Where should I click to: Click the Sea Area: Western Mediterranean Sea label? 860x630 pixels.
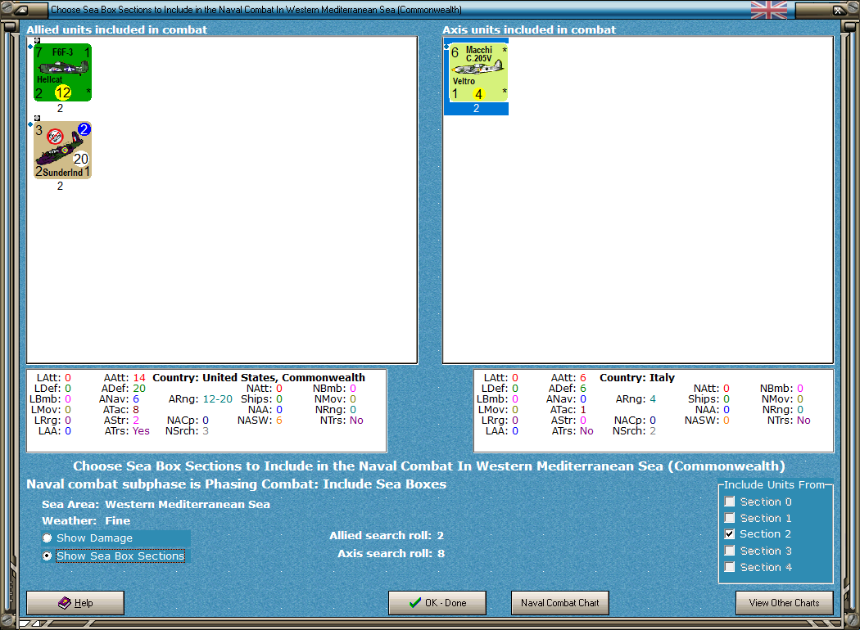(156, 504)
